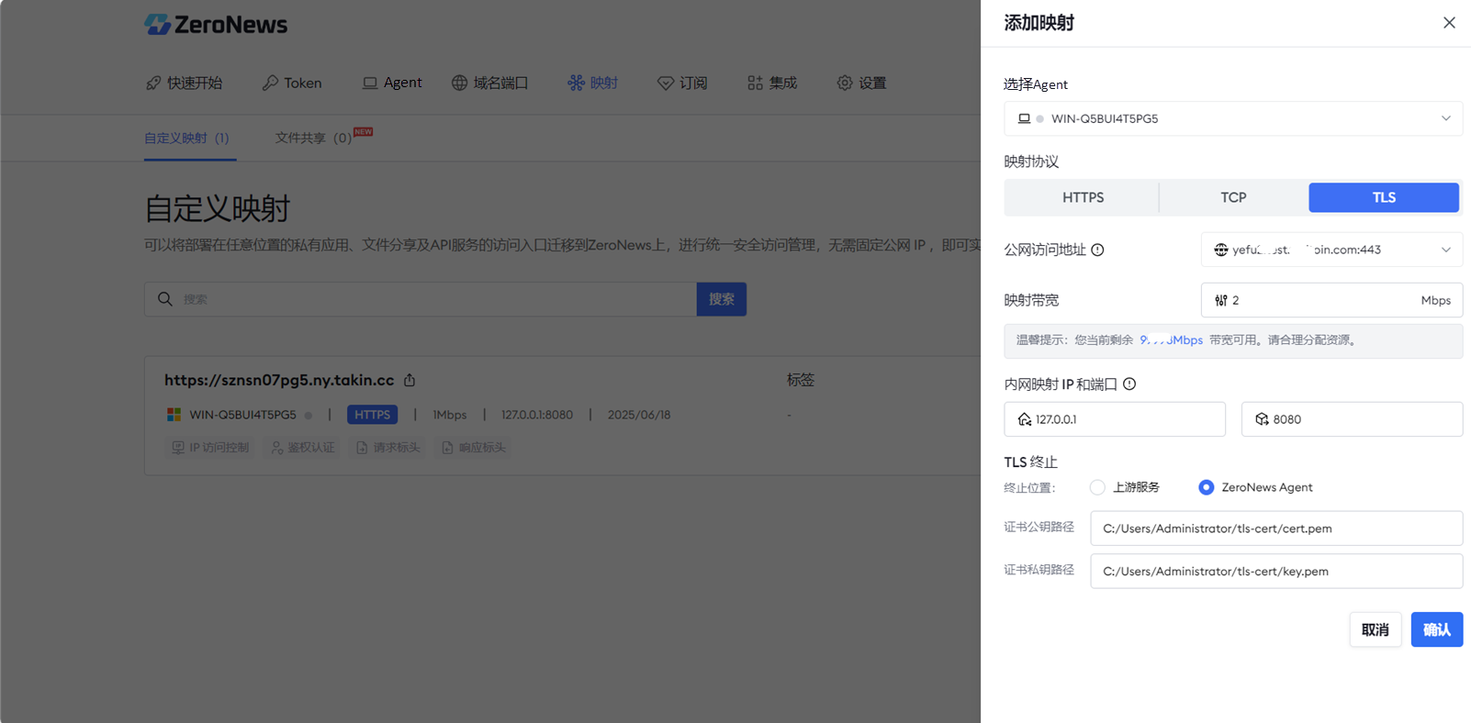
Task: Open 响应标头 settings
Action: click(474, 448)
